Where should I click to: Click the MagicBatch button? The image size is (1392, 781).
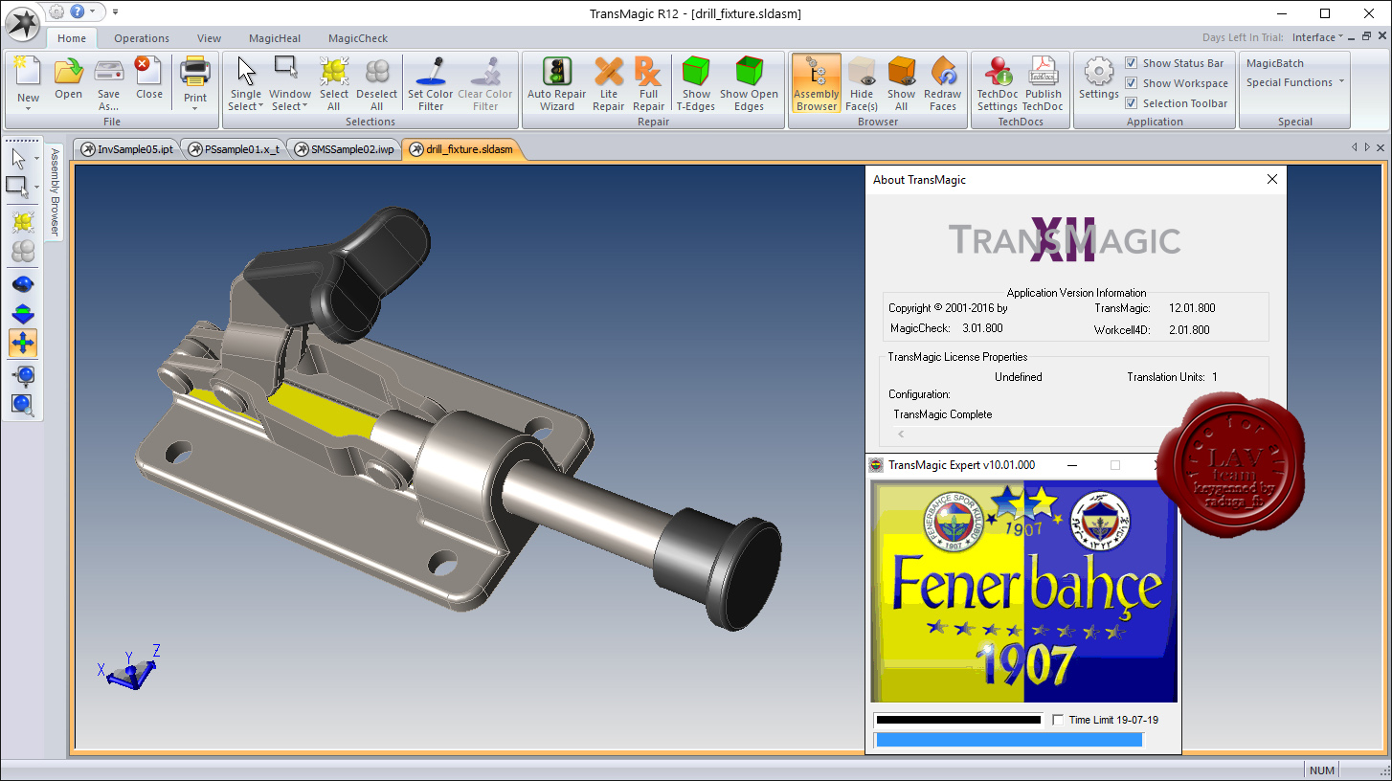(x=1275, y=63)
